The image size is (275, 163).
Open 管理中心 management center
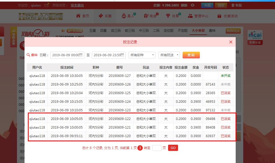198,16
